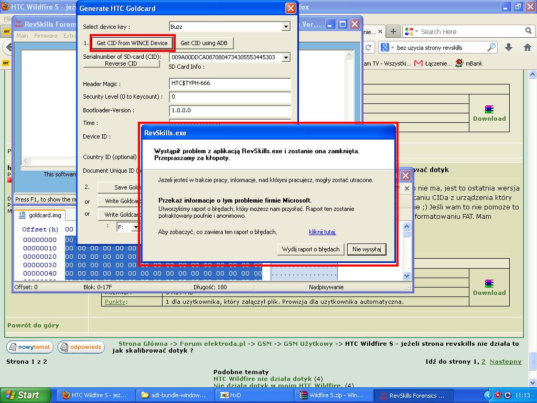Switch to adt-bundle-window folder taskbar button
This screenshot has width=537, height=403.
click(175, 396)
